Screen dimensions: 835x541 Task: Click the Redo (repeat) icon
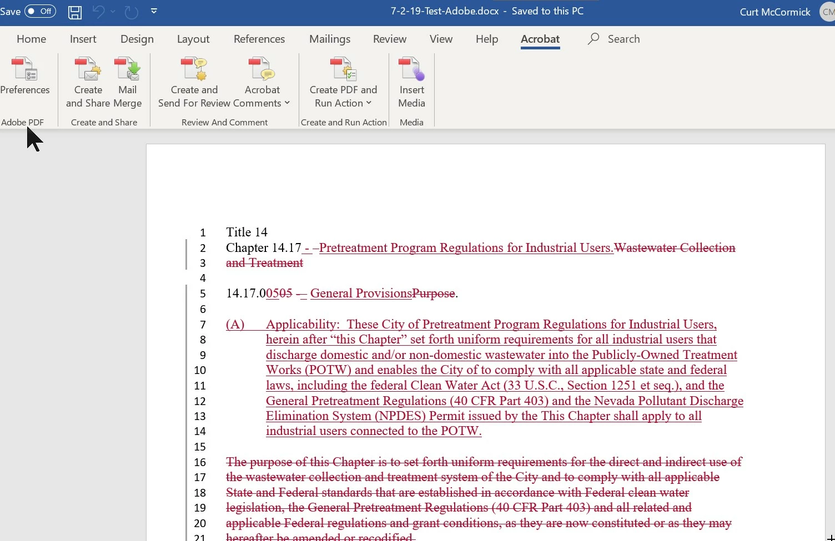click(x=131, y=12)
